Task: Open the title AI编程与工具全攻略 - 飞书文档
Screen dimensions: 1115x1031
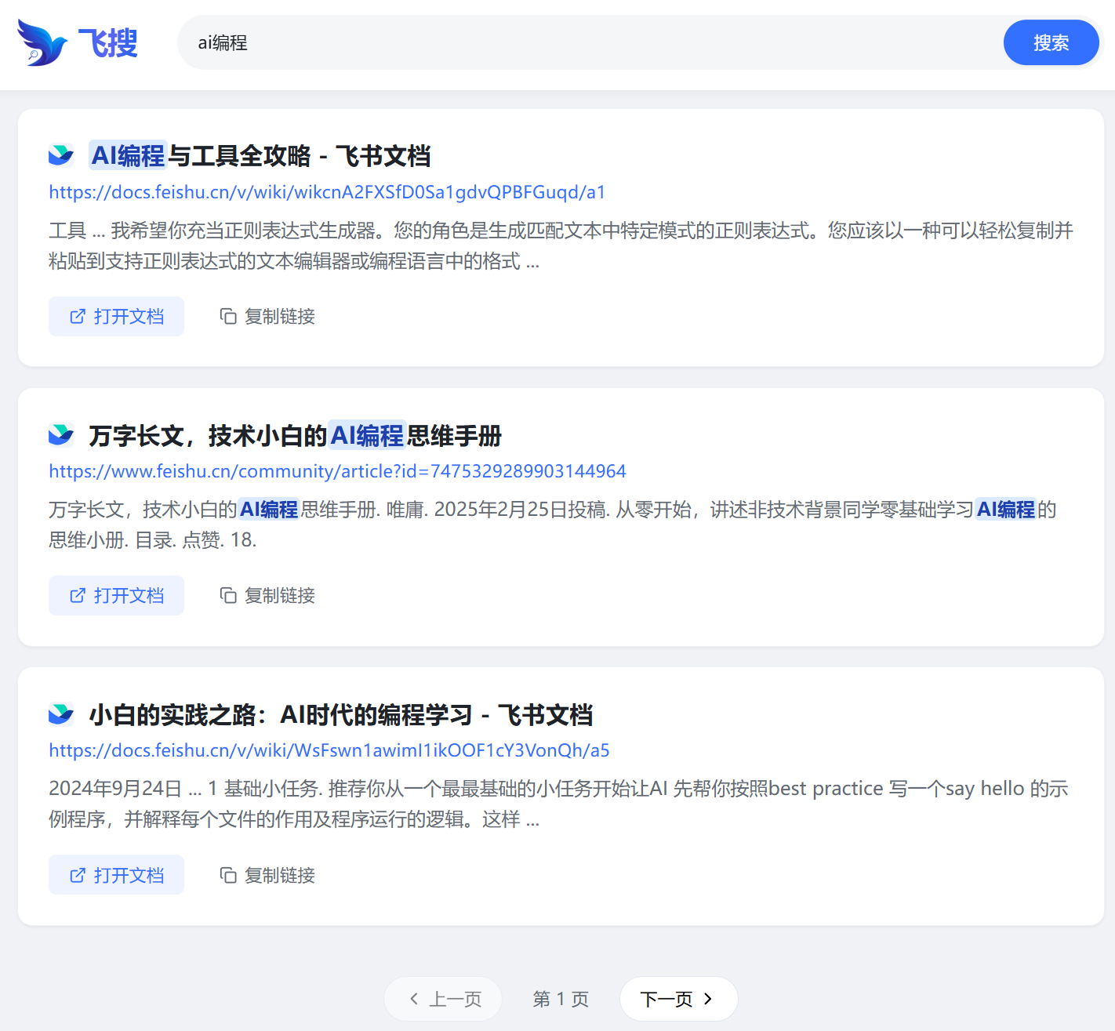Action: pyautogui.click(x=260, y=156)
